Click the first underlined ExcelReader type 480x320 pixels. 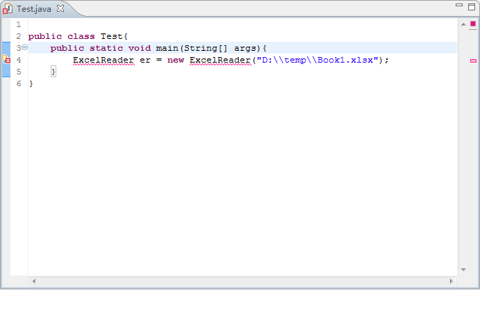104,60
